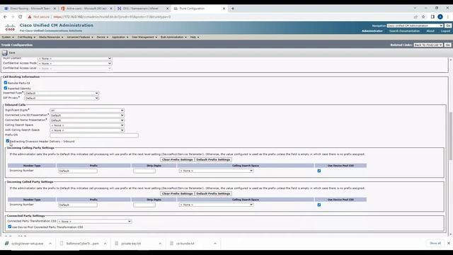453x255 pixels.
Task: Open the Related Links dropdown
Action: coord(428,45)
